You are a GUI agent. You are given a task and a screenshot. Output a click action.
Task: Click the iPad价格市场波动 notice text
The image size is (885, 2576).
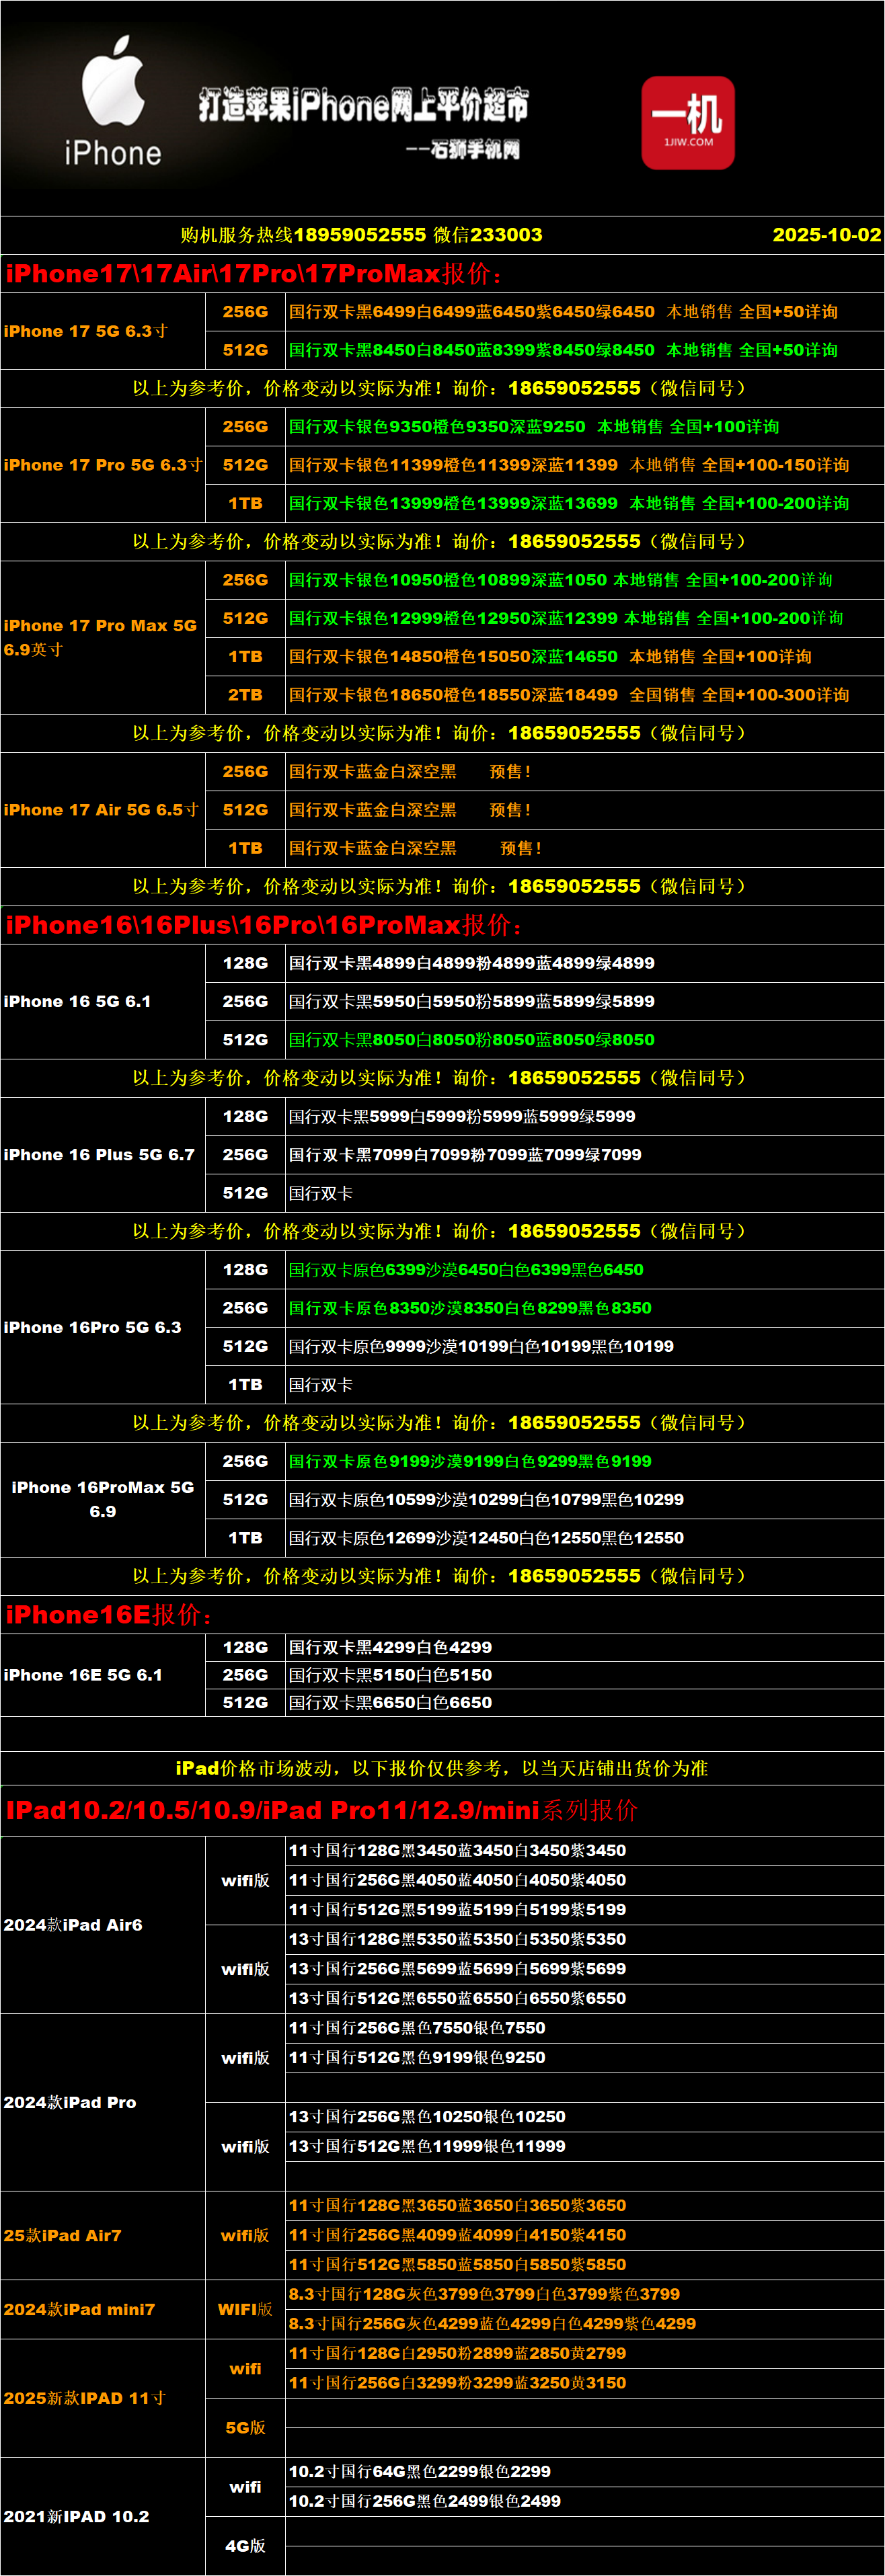441,1768
